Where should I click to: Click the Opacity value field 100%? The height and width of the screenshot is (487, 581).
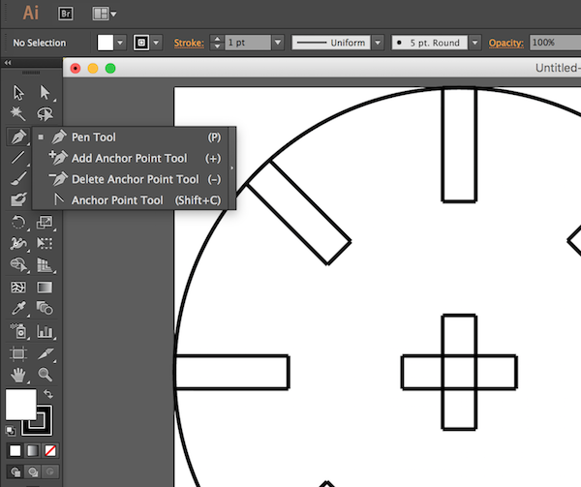point(555,43)
